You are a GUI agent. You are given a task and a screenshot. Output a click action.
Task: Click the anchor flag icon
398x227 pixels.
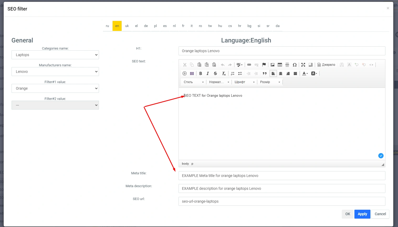264,65
